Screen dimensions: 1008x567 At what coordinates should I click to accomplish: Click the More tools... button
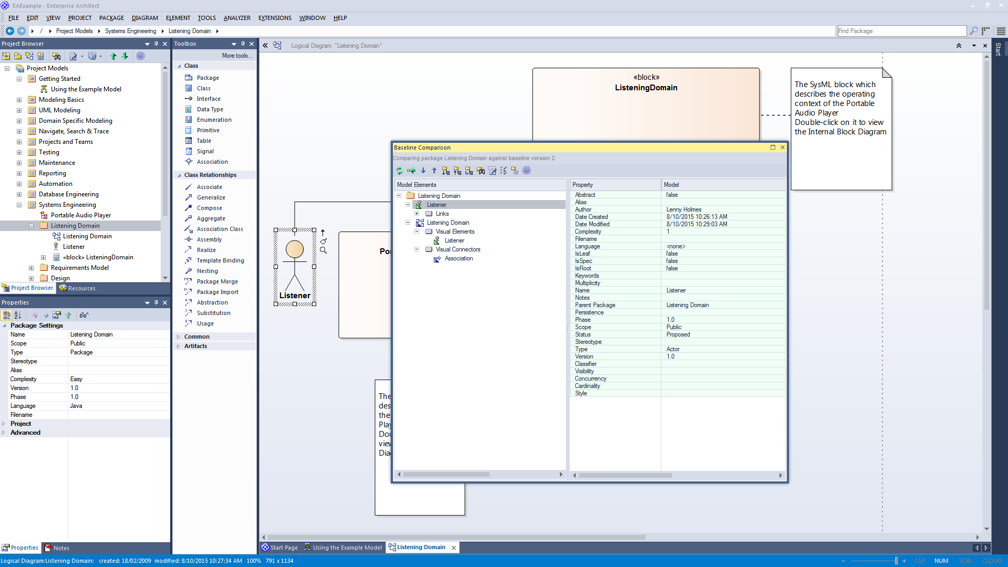236,56
